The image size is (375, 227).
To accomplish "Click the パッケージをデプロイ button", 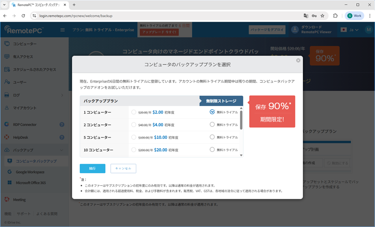I will [x=267, y=30].
